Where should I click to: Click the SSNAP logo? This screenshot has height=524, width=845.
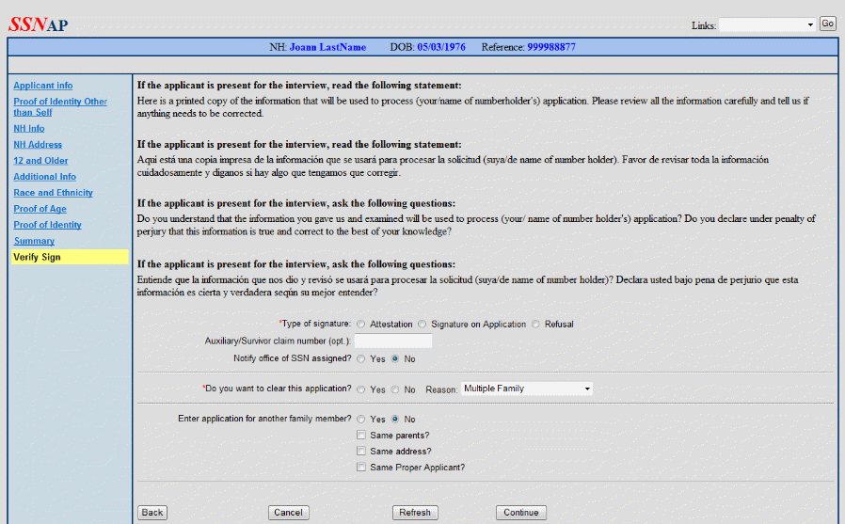click(x=39, y=24)
